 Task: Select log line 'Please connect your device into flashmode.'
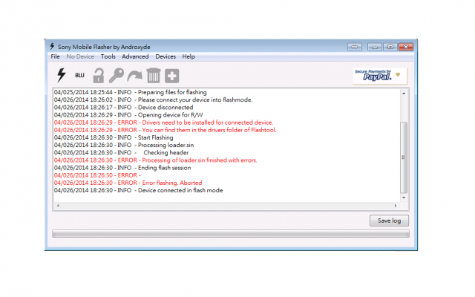tap(154, 99)
